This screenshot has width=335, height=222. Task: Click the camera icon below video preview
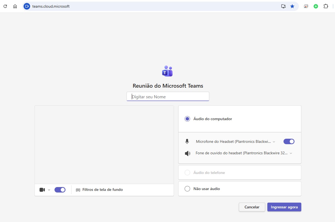42,190
